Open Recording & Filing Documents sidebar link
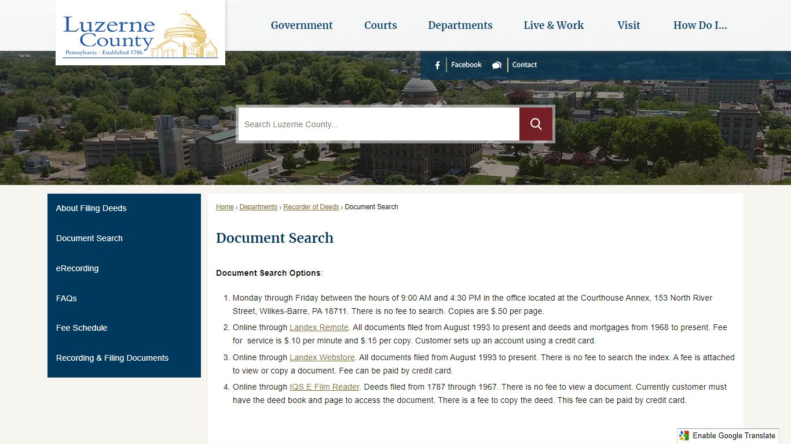Viewport: 791px width, 444px height. (x=124, y=358)
